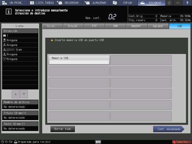The image size is (192, 144).
Task: Open Conf. escaneado scan settings
Action: click(x=169, y=129)
